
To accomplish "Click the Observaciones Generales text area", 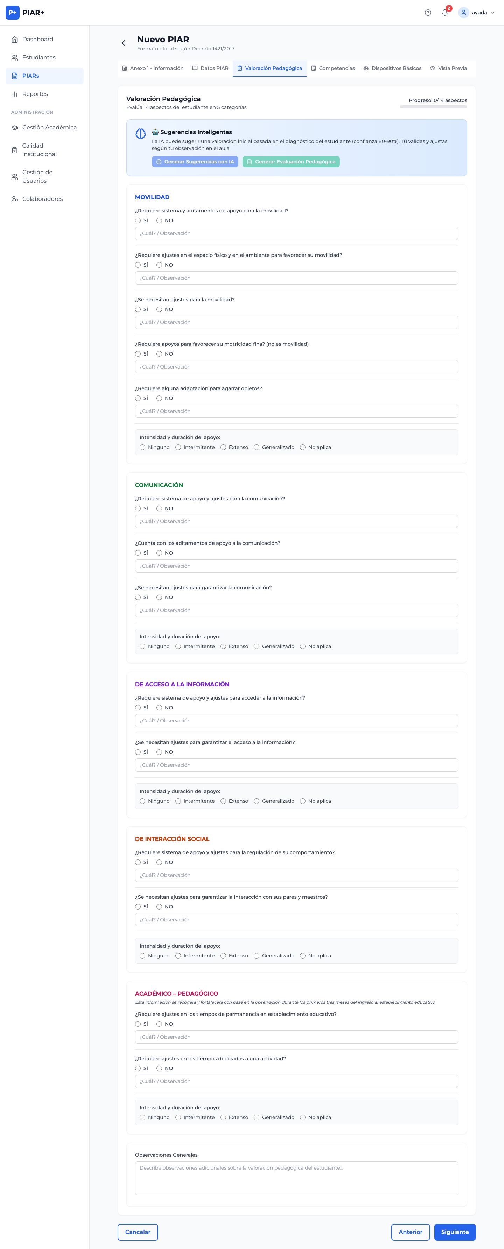I will click(x=296, y=1178).
